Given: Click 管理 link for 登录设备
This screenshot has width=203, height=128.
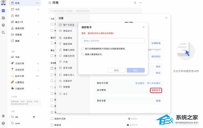Looking at the screenshot, I should point(158,101).
